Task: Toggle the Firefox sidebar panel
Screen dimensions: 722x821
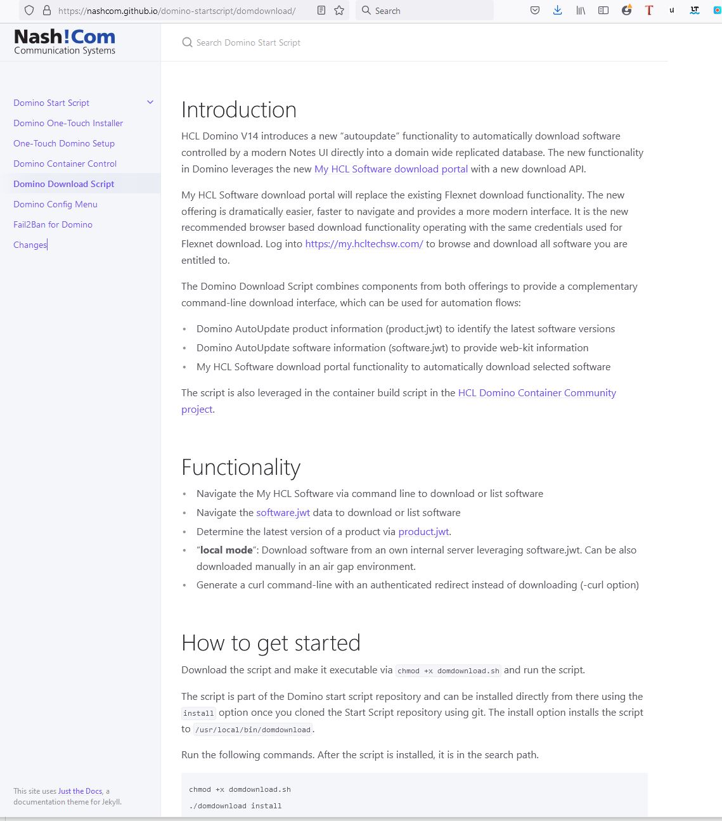Action: (x=603, y=11)
